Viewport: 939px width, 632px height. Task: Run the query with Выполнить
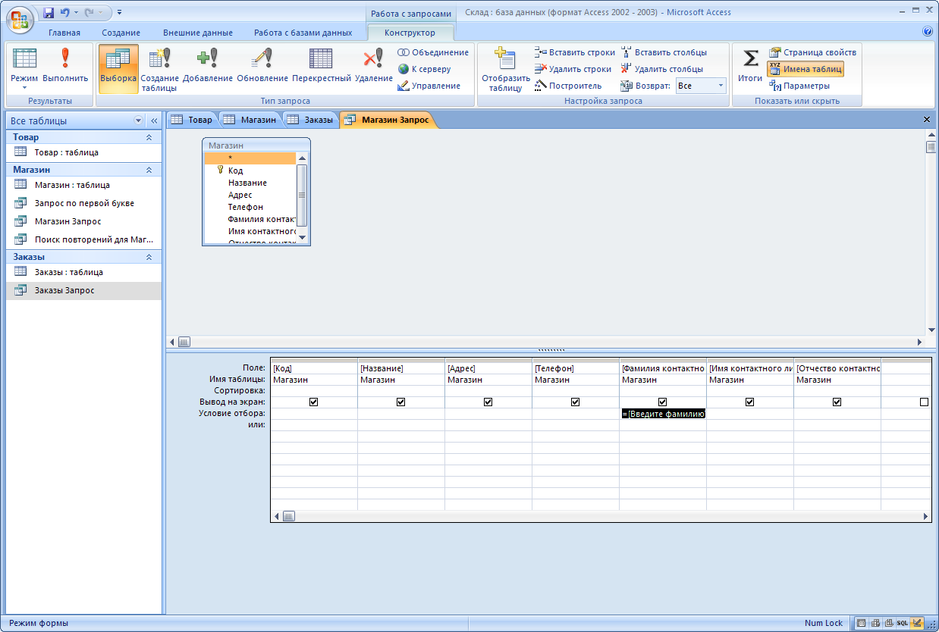point(65,66)
